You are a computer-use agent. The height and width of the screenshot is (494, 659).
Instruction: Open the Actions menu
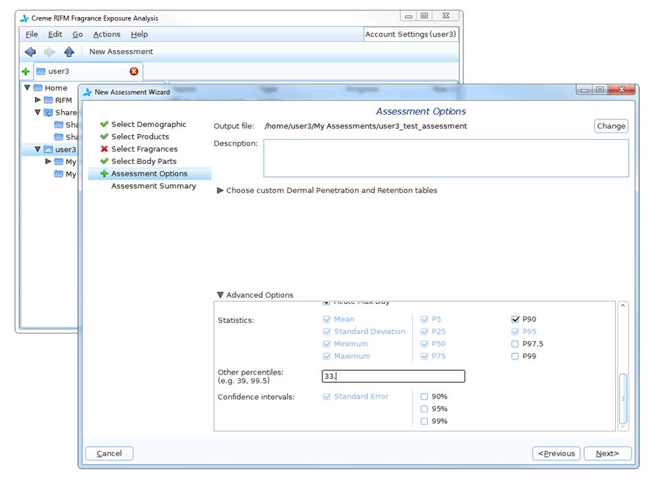[x=107, y=34]
